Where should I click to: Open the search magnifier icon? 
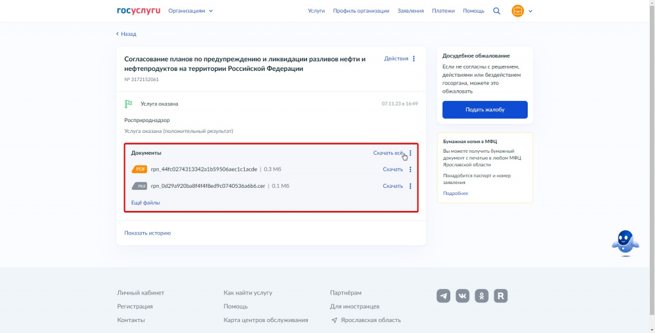click(496, 12)
